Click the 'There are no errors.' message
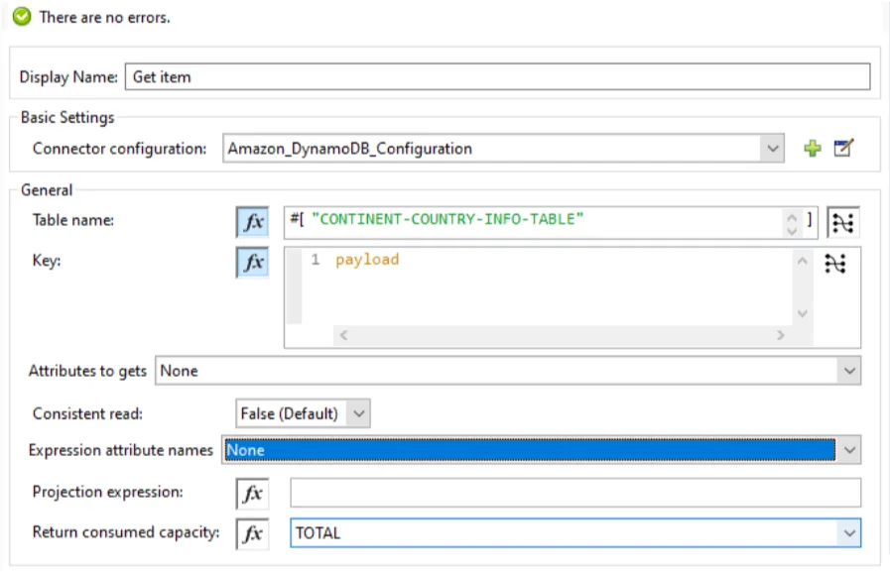 (104, 18)
